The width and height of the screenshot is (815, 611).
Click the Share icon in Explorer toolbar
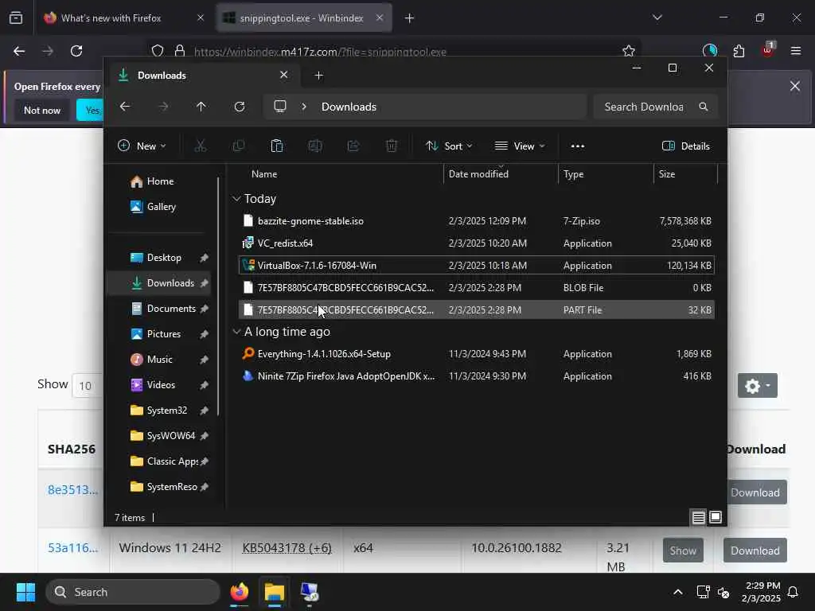point(353,146)
